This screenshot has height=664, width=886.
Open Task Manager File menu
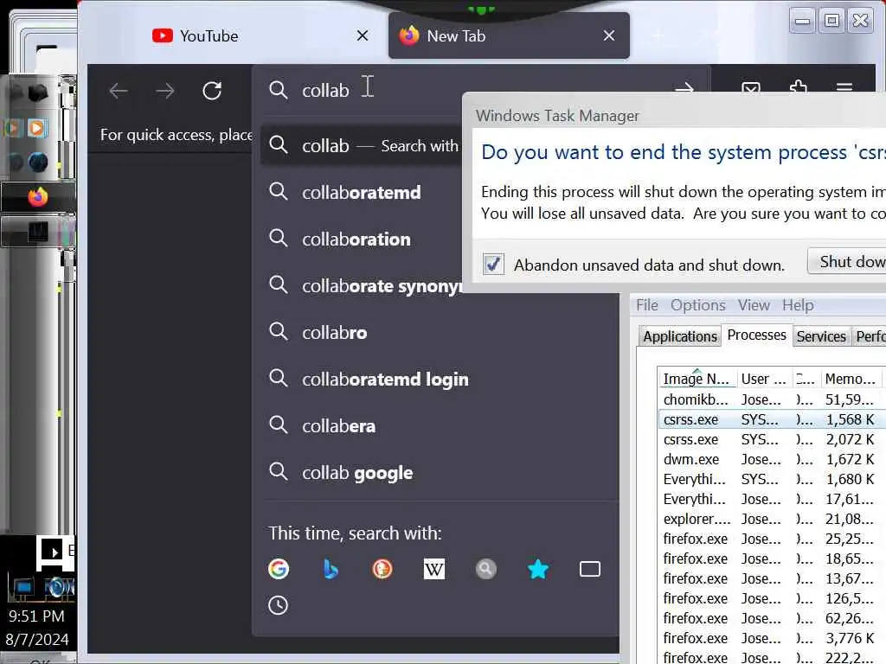pyautogui.click(x=647, y=305)
